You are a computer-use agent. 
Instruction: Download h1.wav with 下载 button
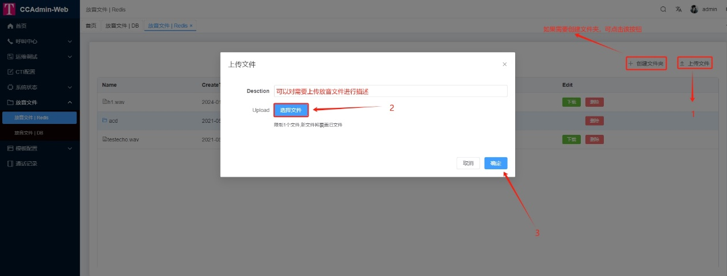tap(571, 102)
